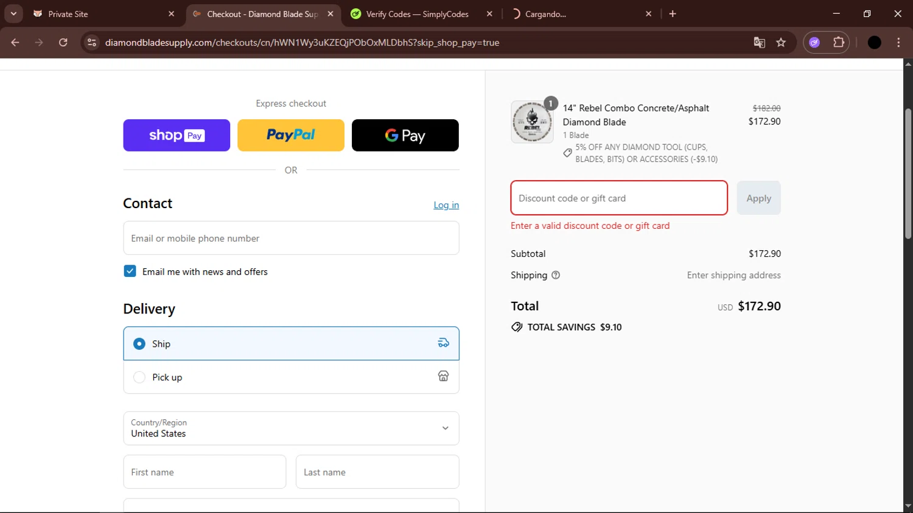Click the Express checkout heading
This screenshot has height=513, width=913.
[291, 103]
